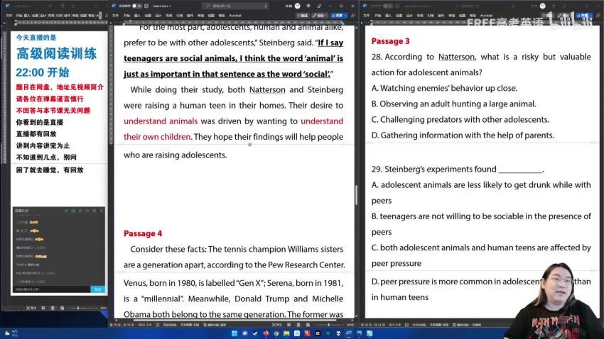The height and width of the screenshot is (339, 604).
Task: Enable 专注 focus mode in left window status bar
Action: click(31, 308)
